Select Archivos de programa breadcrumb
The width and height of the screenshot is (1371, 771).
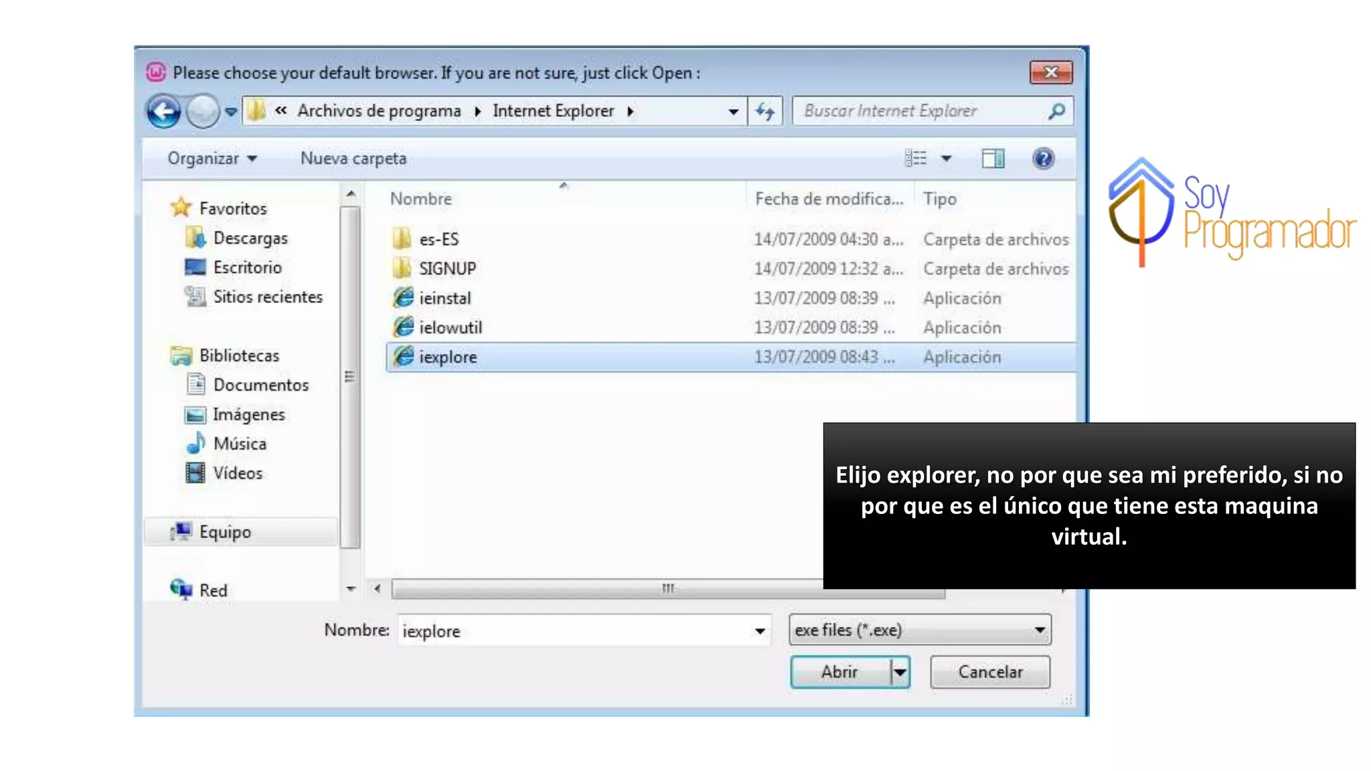(379, 110)
